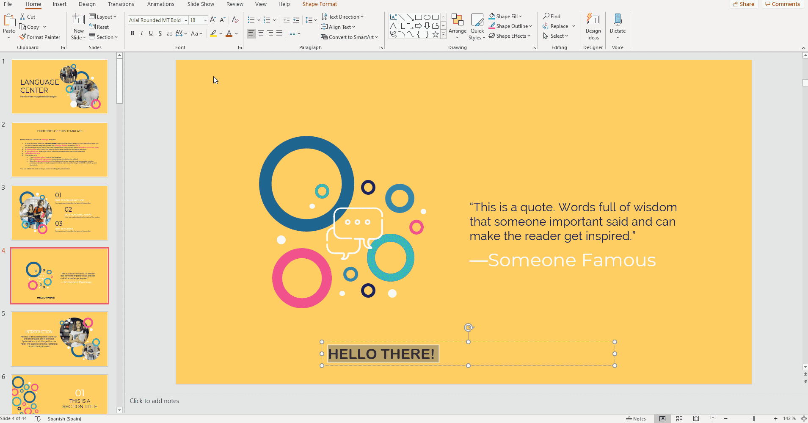Open Reading View from status bar

click(x=696, y=419)
